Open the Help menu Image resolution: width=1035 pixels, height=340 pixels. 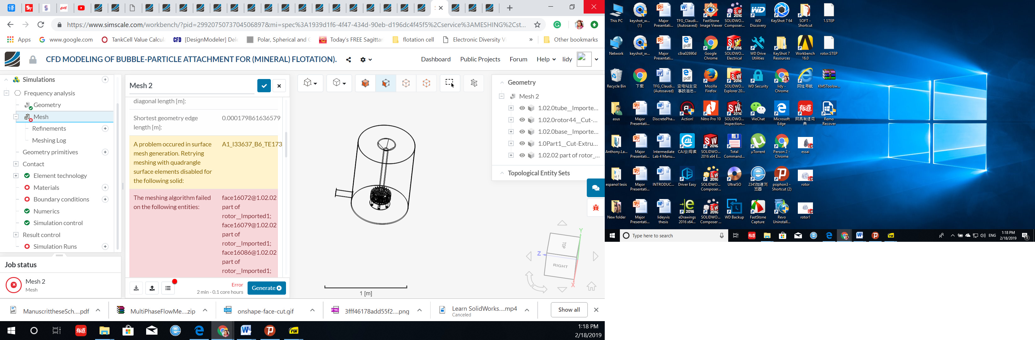pos(546,59)
